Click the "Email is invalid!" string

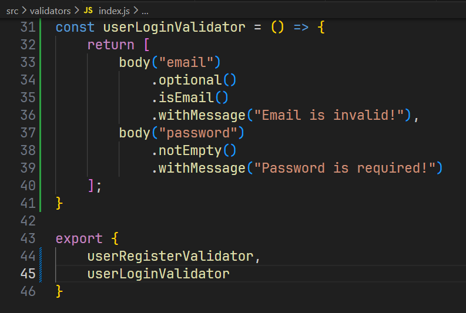(x=329, y=116)
